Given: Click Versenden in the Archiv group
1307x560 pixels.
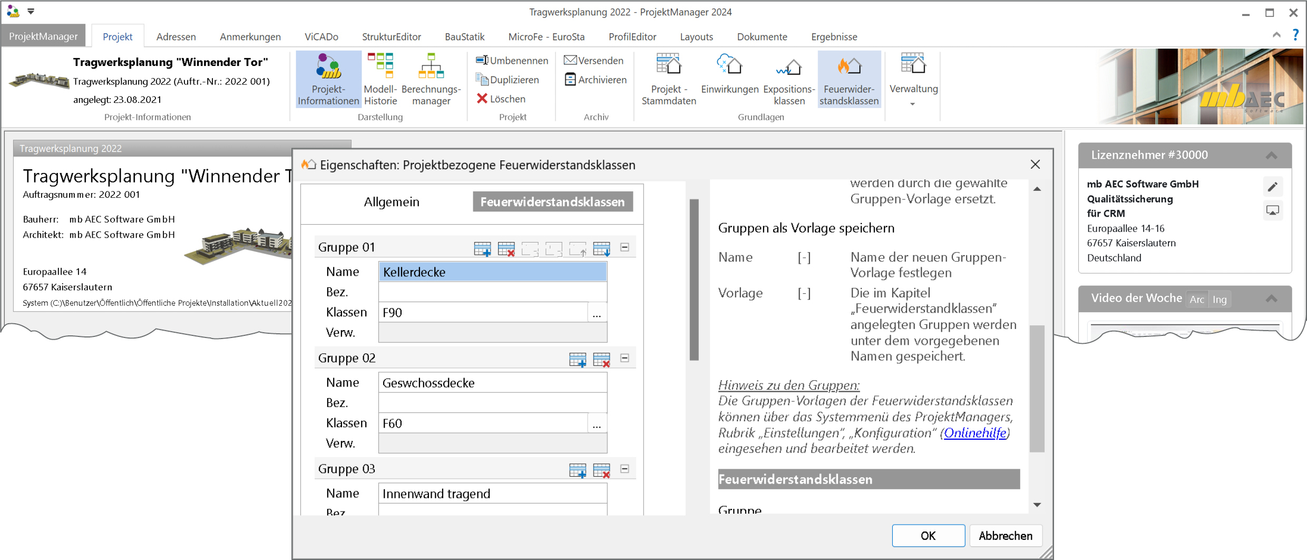Looking at the screenshot, I should (593, 61).
